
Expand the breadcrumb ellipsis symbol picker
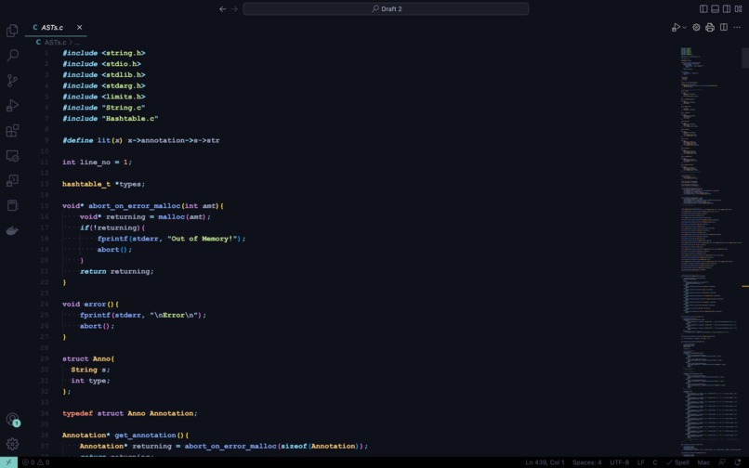[x=77, y=43]
